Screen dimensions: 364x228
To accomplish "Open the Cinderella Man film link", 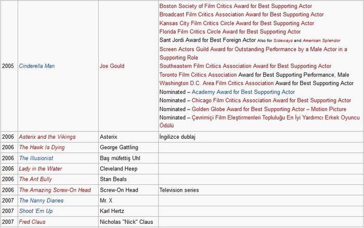I will 36,66.
